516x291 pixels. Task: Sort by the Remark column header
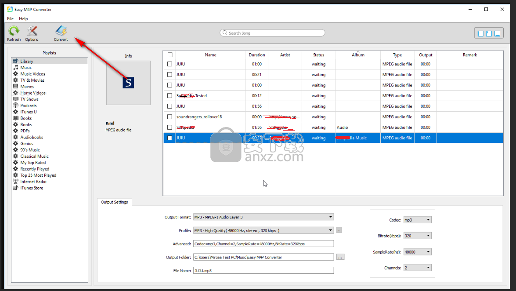(x=469, y=55)
